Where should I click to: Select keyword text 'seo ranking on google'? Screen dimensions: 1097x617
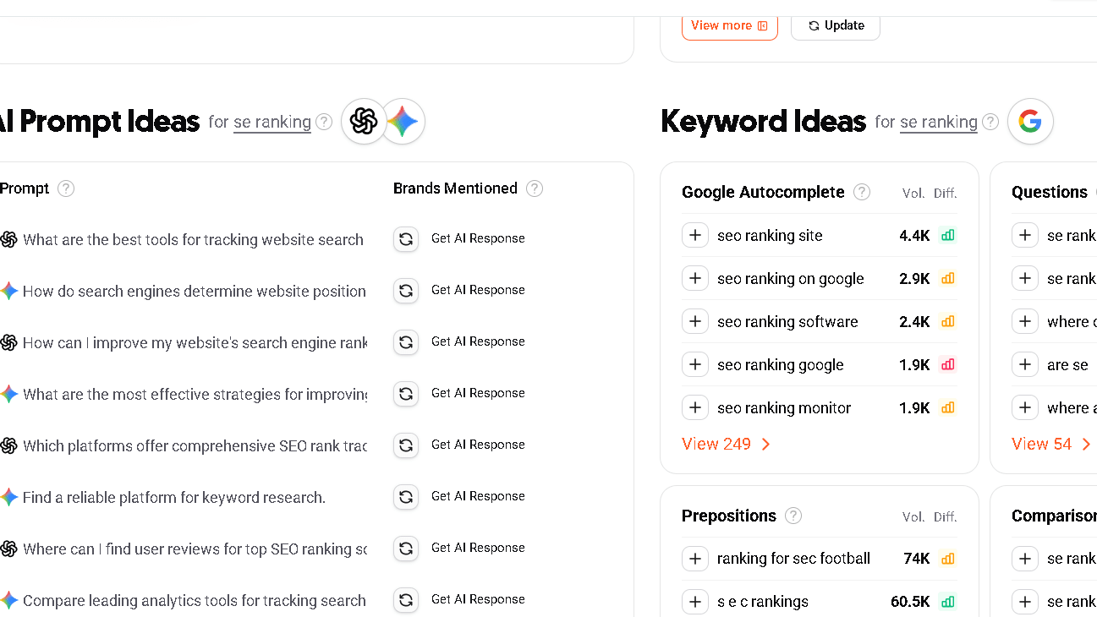(791, 279)
